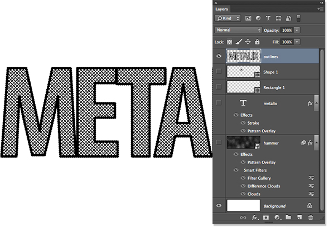Filter layers by type layer icon

(x=268, y=18)
